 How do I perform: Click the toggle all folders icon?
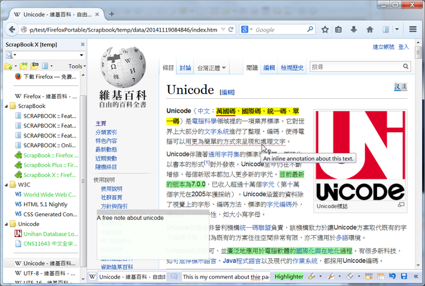(x=24, y=66)
